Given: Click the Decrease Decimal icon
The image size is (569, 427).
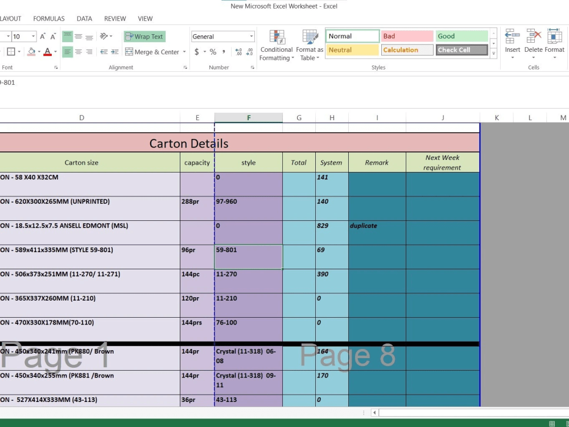Looking at the screenshot, I should point(250,52).
